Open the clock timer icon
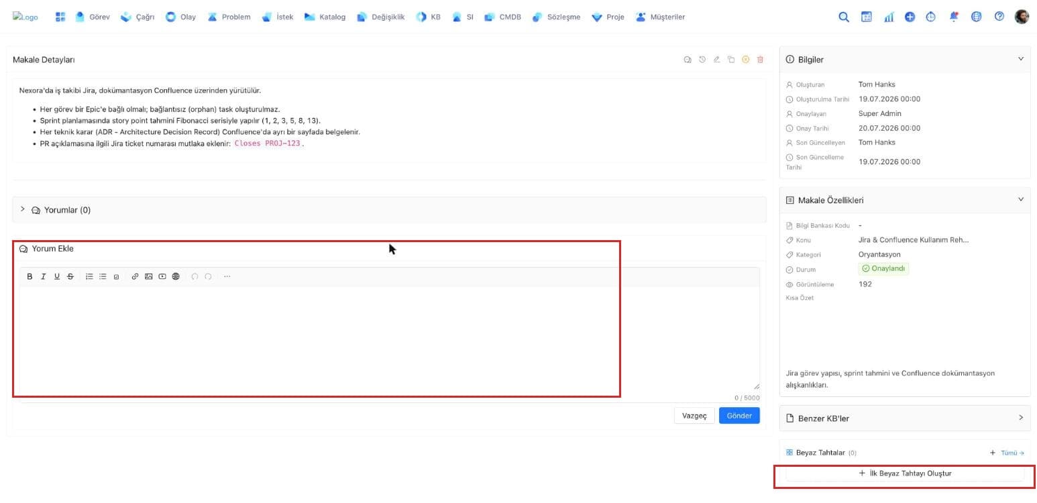Screen dimensions: 1037x503 [x=930, y=17]
